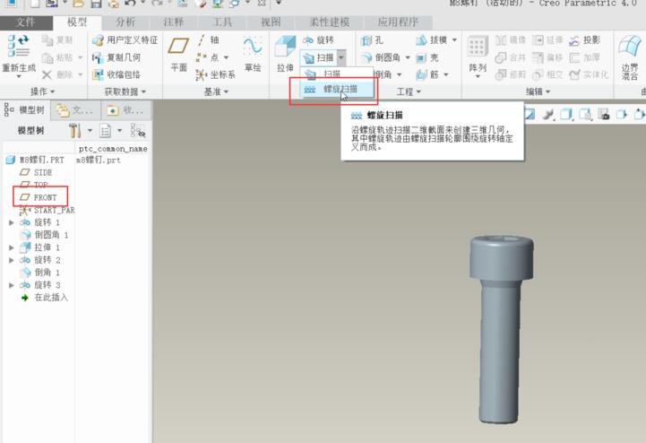This screenshot has height=443, width=646.
Task: Select 倒角 1 chamfer feature
Action: click(x=41, y=273)
